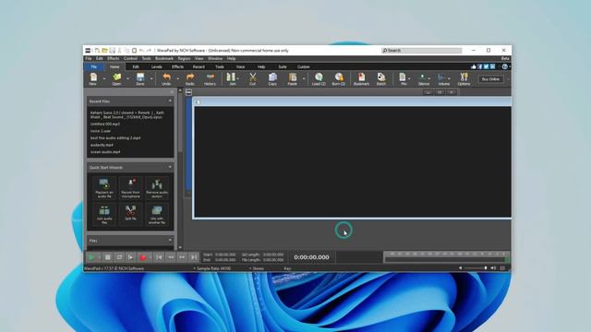Expand the Files panel
Screen dimensions: 591x332
pos(170,240)
